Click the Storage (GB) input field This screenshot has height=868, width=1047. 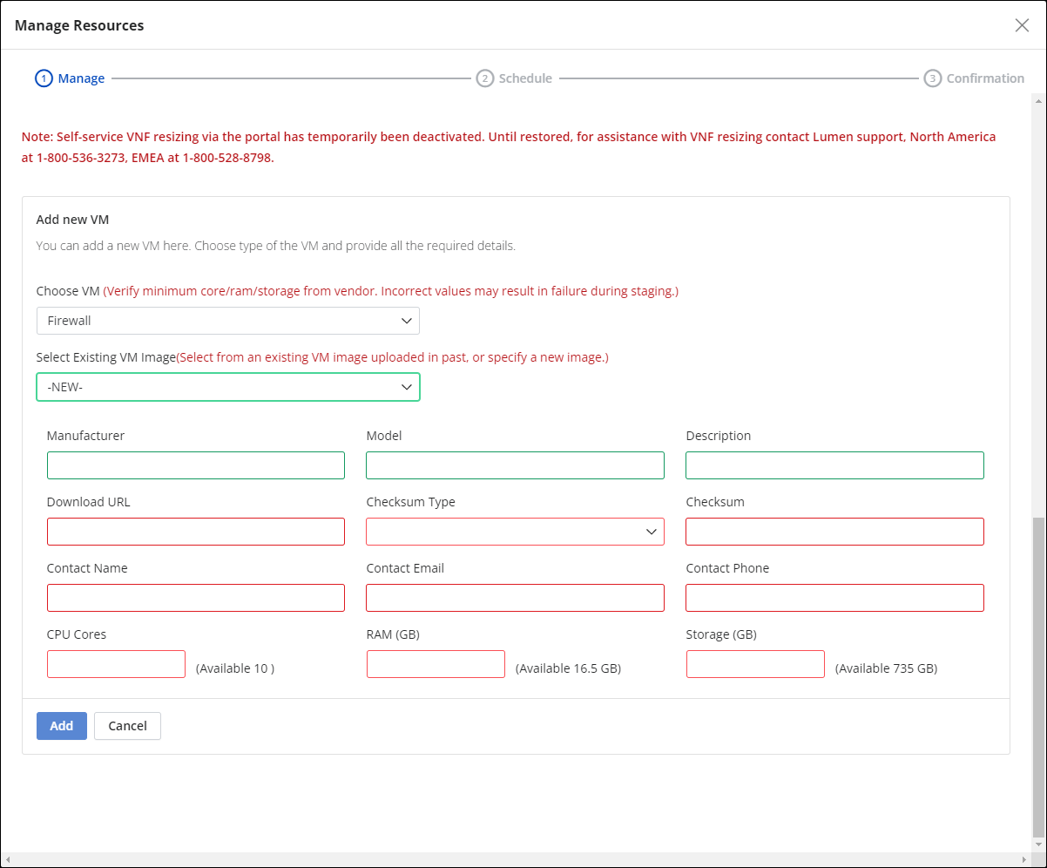(755, 664)
